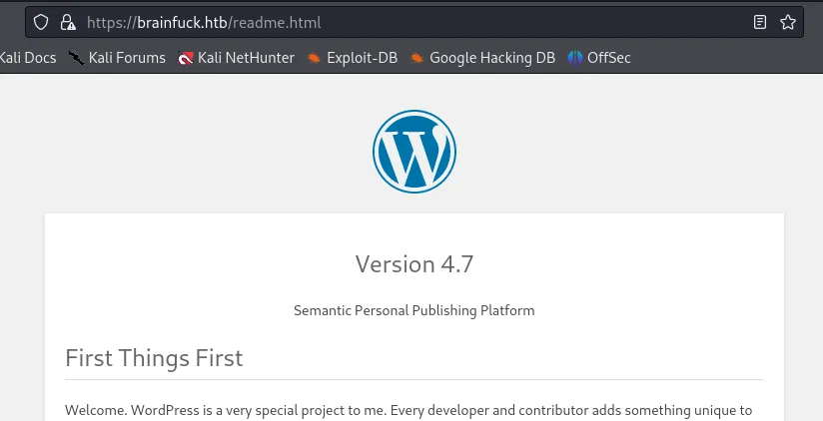Image resolution: width=823 pixels, height=421 pixels.
Task: Open the OffSec bookmark label
Action: [x=609, y=58]
